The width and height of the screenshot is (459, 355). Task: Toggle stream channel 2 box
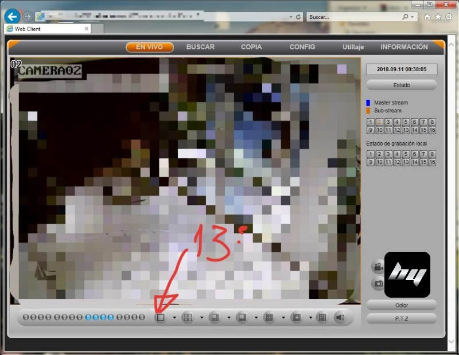pyautogui.click(x=379, y=122)
